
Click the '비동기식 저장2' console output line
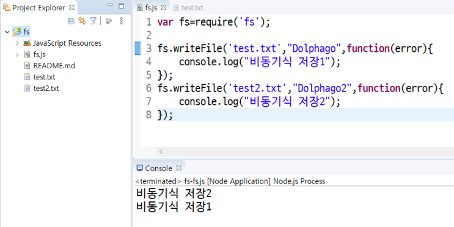pyautogui.click(x=174, y=193)
